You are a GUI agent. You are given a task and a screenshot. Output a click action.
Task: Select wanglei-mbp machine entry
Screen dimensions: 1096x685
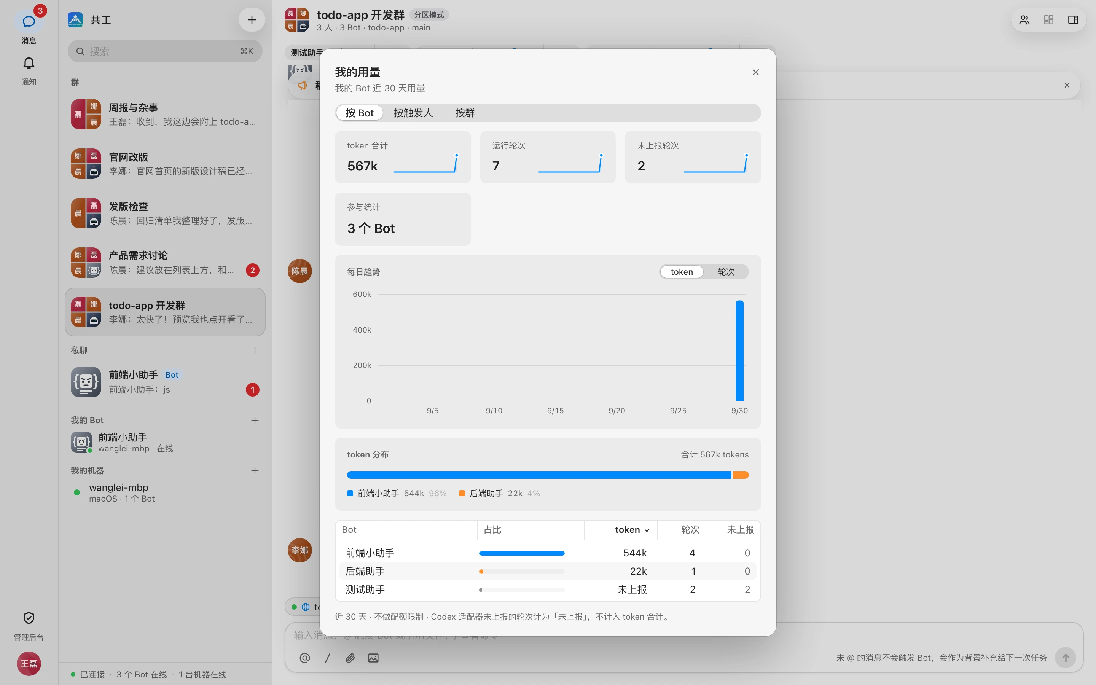[165, 492]
